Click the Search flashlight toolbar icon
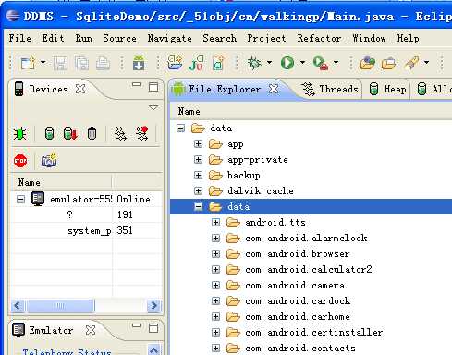 click(x=411, y=63)
